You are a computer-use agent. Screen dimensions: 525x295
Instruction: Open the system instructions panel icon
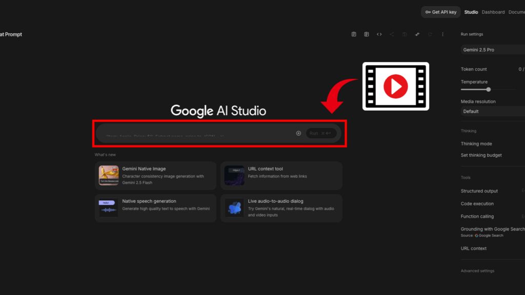coord(354,34)
